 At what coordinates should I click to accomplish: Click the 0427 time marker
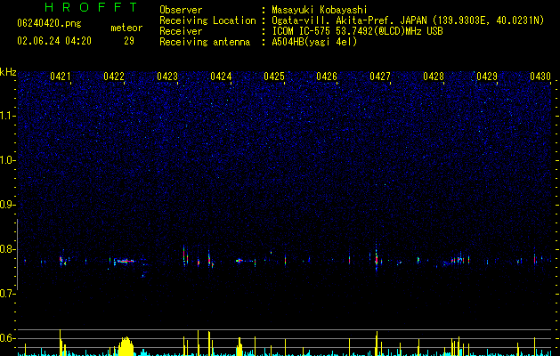380,77
